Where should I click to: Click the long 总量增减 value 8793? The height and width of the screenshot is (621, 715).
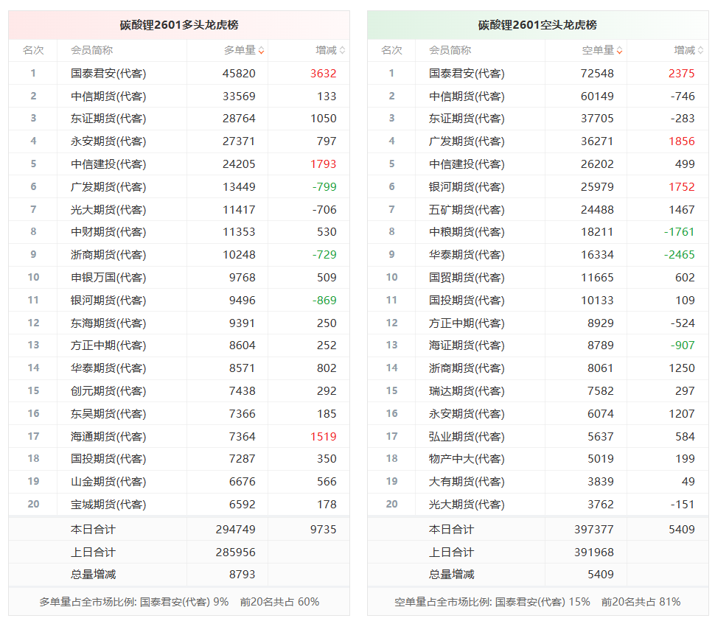(x=242, y=574)
